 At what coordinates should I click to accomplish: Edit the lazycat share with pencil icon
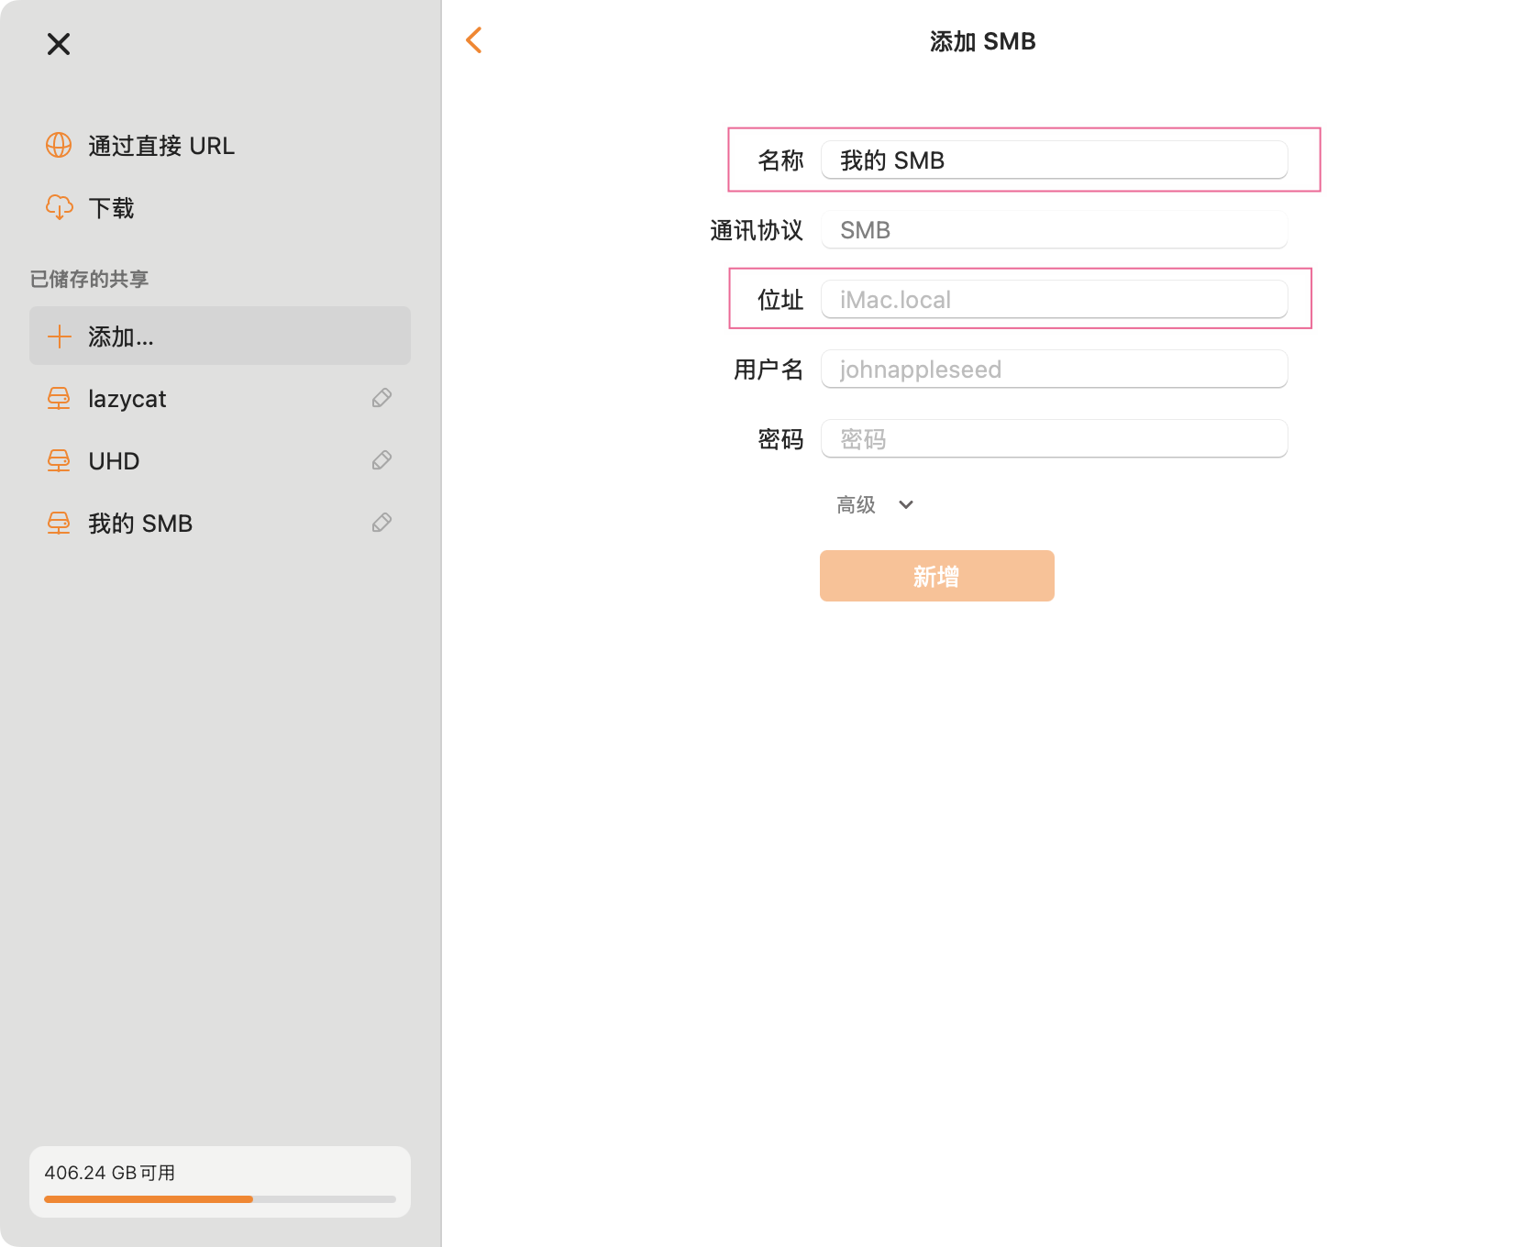381,398
